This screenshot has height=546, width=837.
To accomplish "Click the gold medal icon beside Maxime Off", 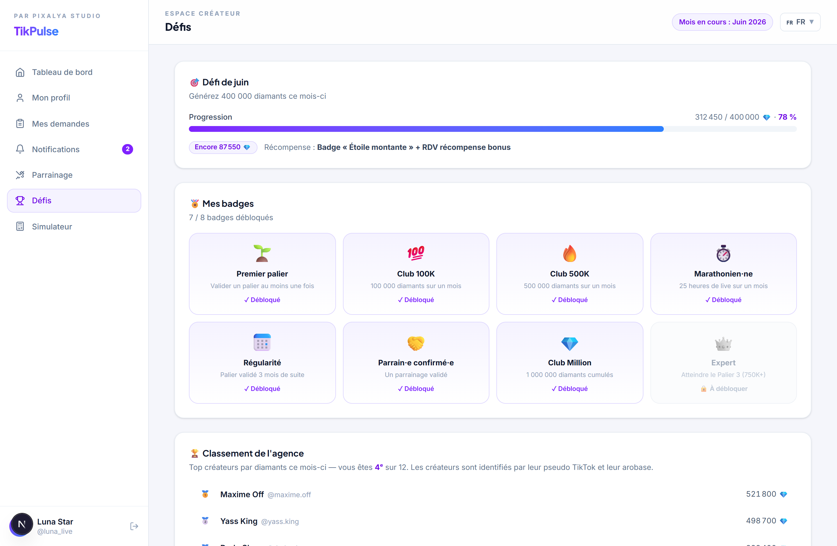I will (x=205, y=494).
